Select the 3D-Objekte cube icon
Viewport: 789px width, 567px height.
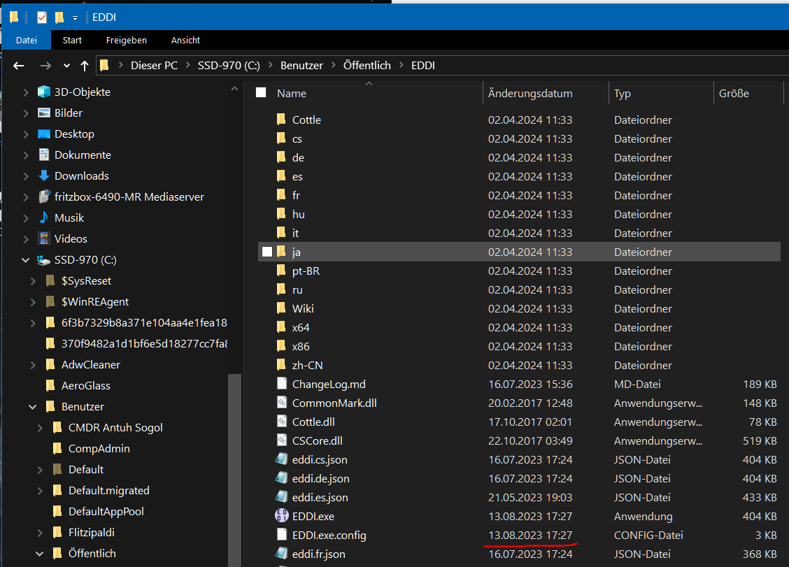click(x=44, y=92)
